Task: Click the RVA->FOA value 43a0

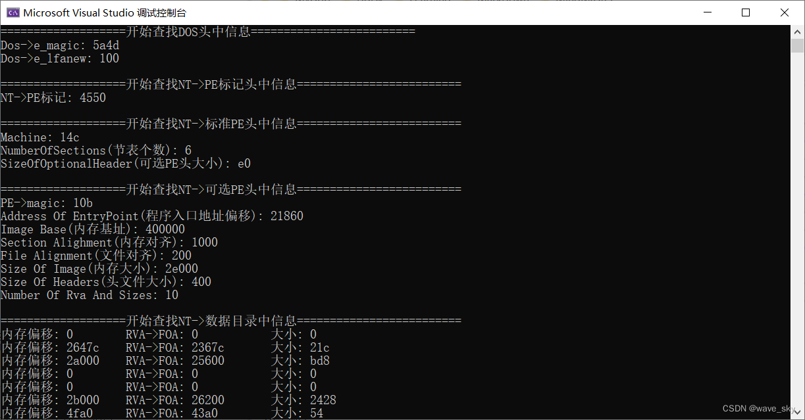Action: (205, 413)
